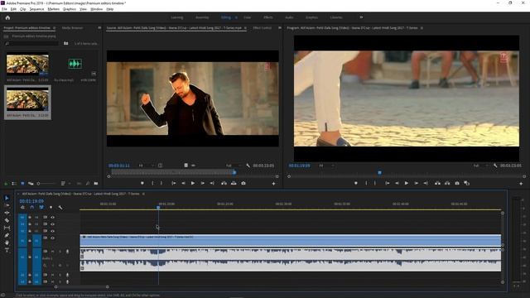This screenshot has height=298, width=530.
Task: Open the Clip menu
Action: tap(22, 9)
